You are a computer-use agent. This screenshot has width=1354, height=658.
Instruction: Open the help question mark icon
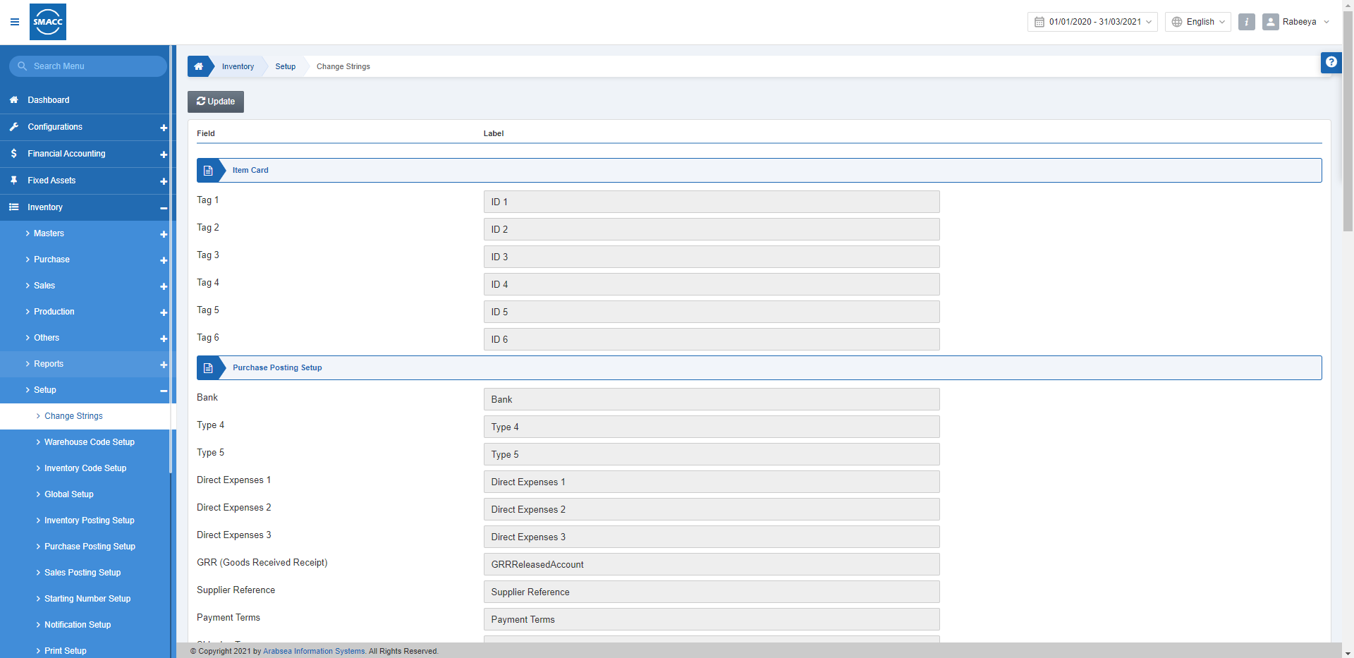tap(1331, 62)
